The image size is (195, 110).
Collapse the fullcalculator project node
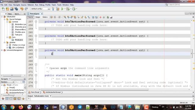point(2,16)
